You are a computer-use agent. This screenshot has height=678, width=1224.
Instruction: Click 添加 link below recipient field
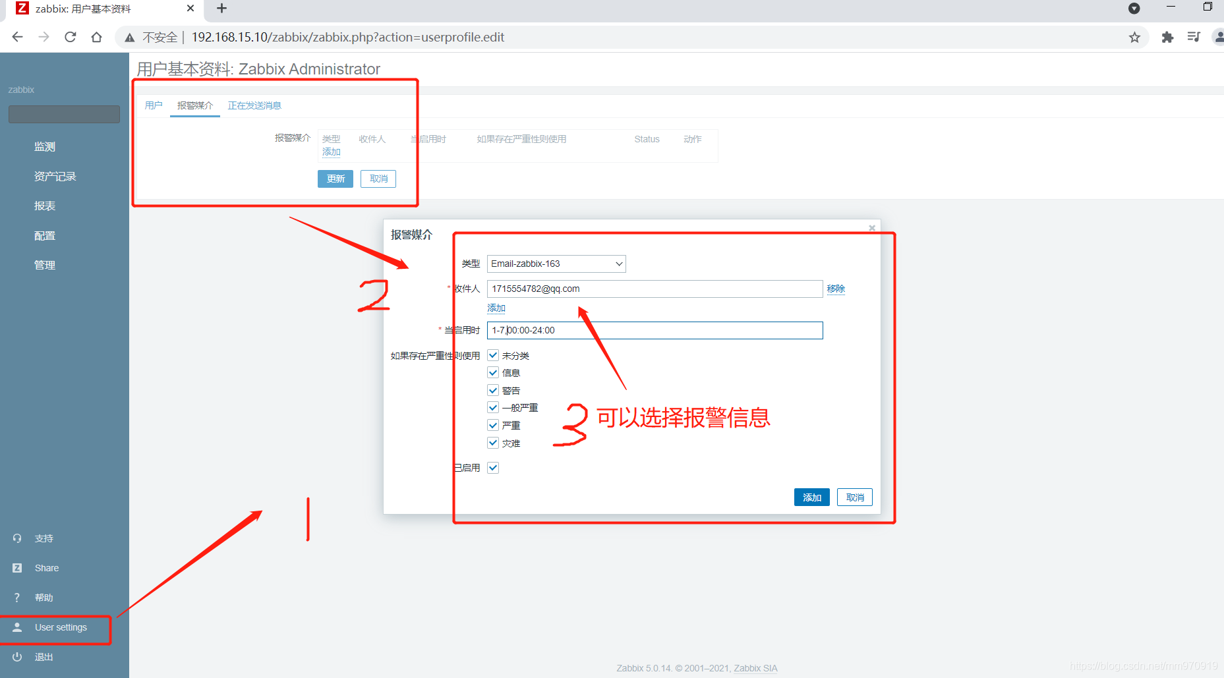point(496,308)
